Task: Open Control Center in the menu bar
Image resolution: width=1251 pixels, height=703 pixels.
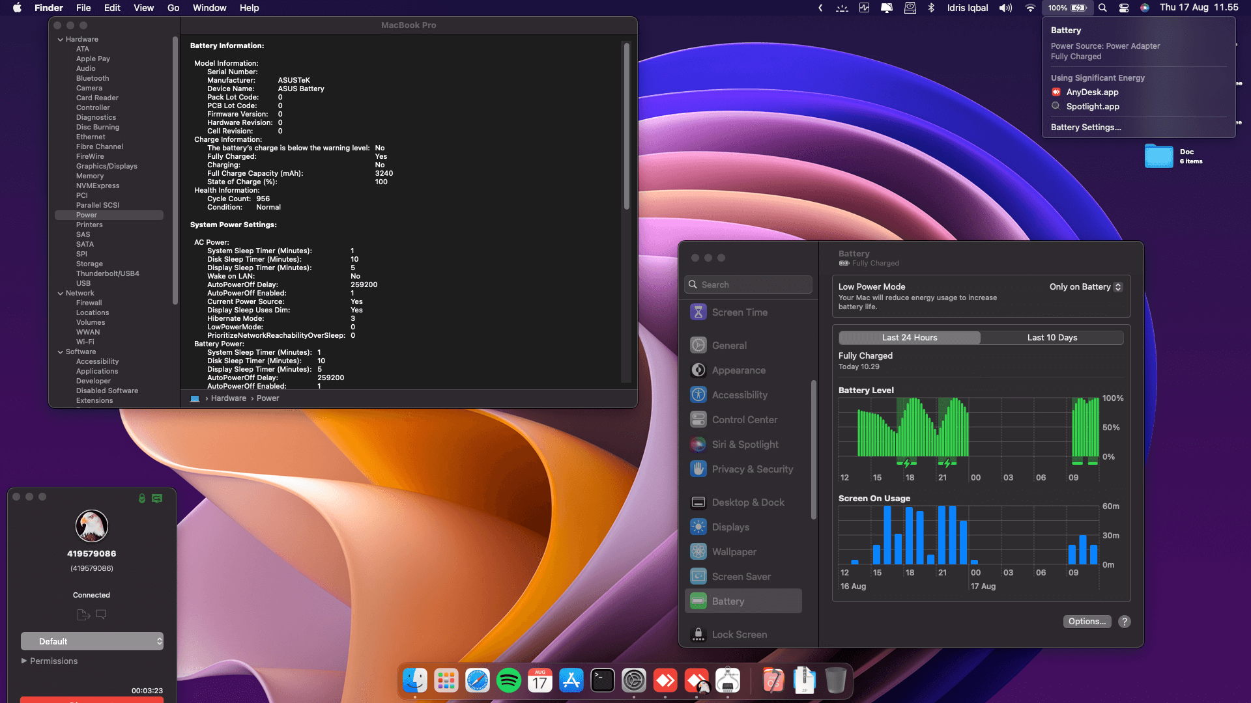Action: pyautogui.click(x=1124, y=8)
